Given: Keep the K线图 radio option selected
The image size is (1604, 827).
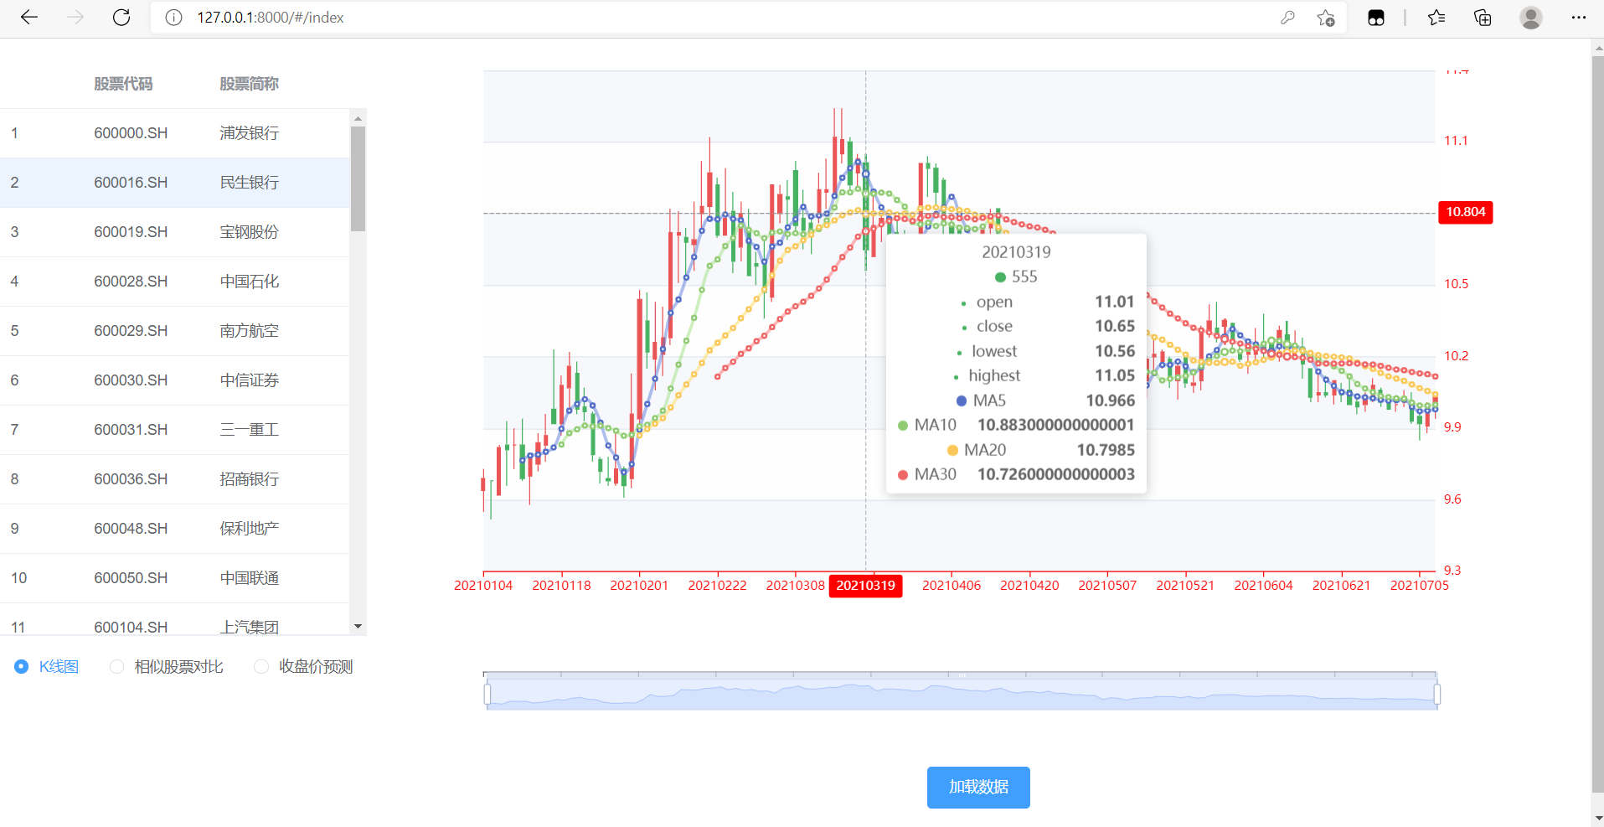Looking at the screenshot, I should (21, 666).
